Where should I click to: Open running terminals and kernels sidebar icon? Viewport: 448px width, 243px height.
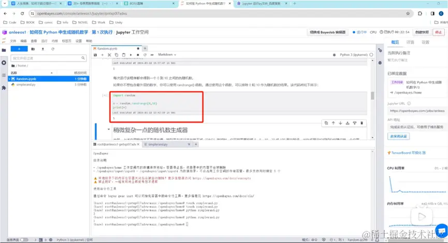coord(4,63)
